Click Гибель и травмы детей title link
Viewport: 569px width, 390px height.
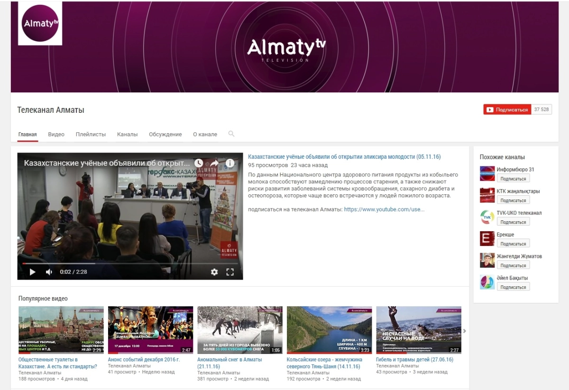pyautogui.click(x=414, y=360)
